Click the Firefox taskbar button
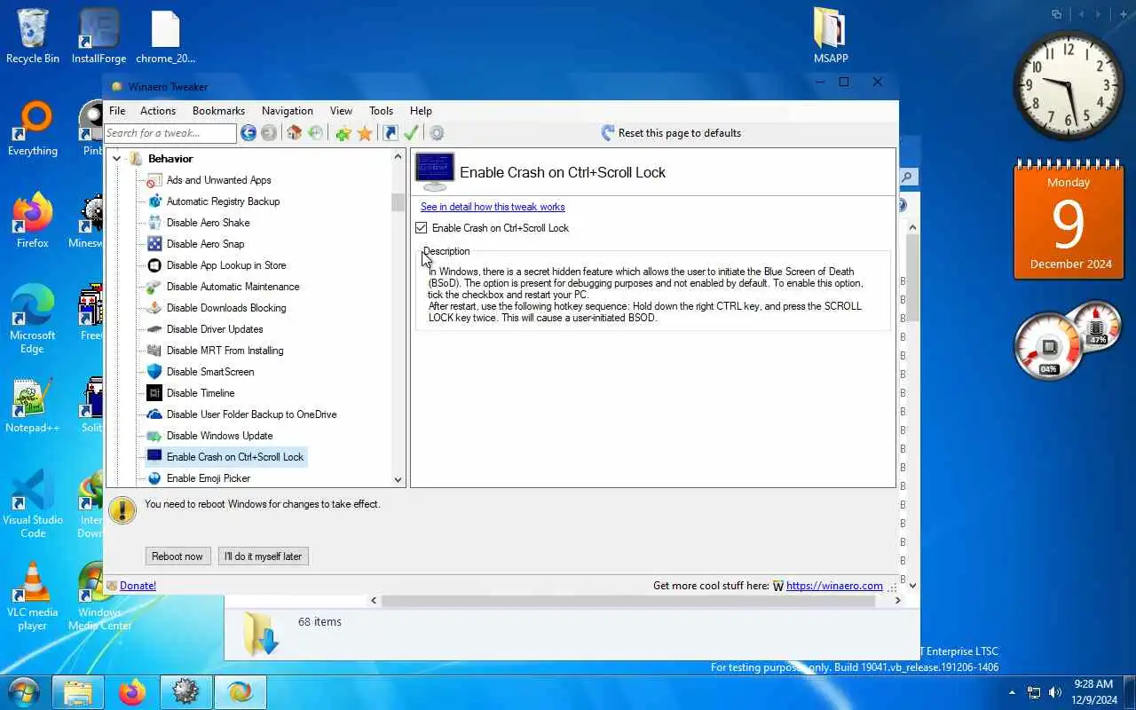Viewport: 1136px width, 710px height. point(132,692)
